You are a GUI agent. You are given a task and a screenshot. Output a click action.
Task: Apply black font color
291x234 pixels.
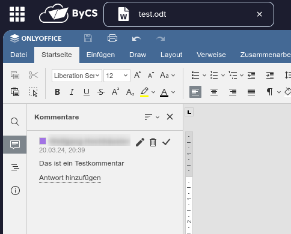pos(164,92)
